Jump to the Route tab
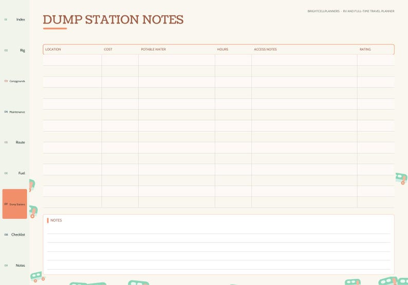 coord(15,142)
